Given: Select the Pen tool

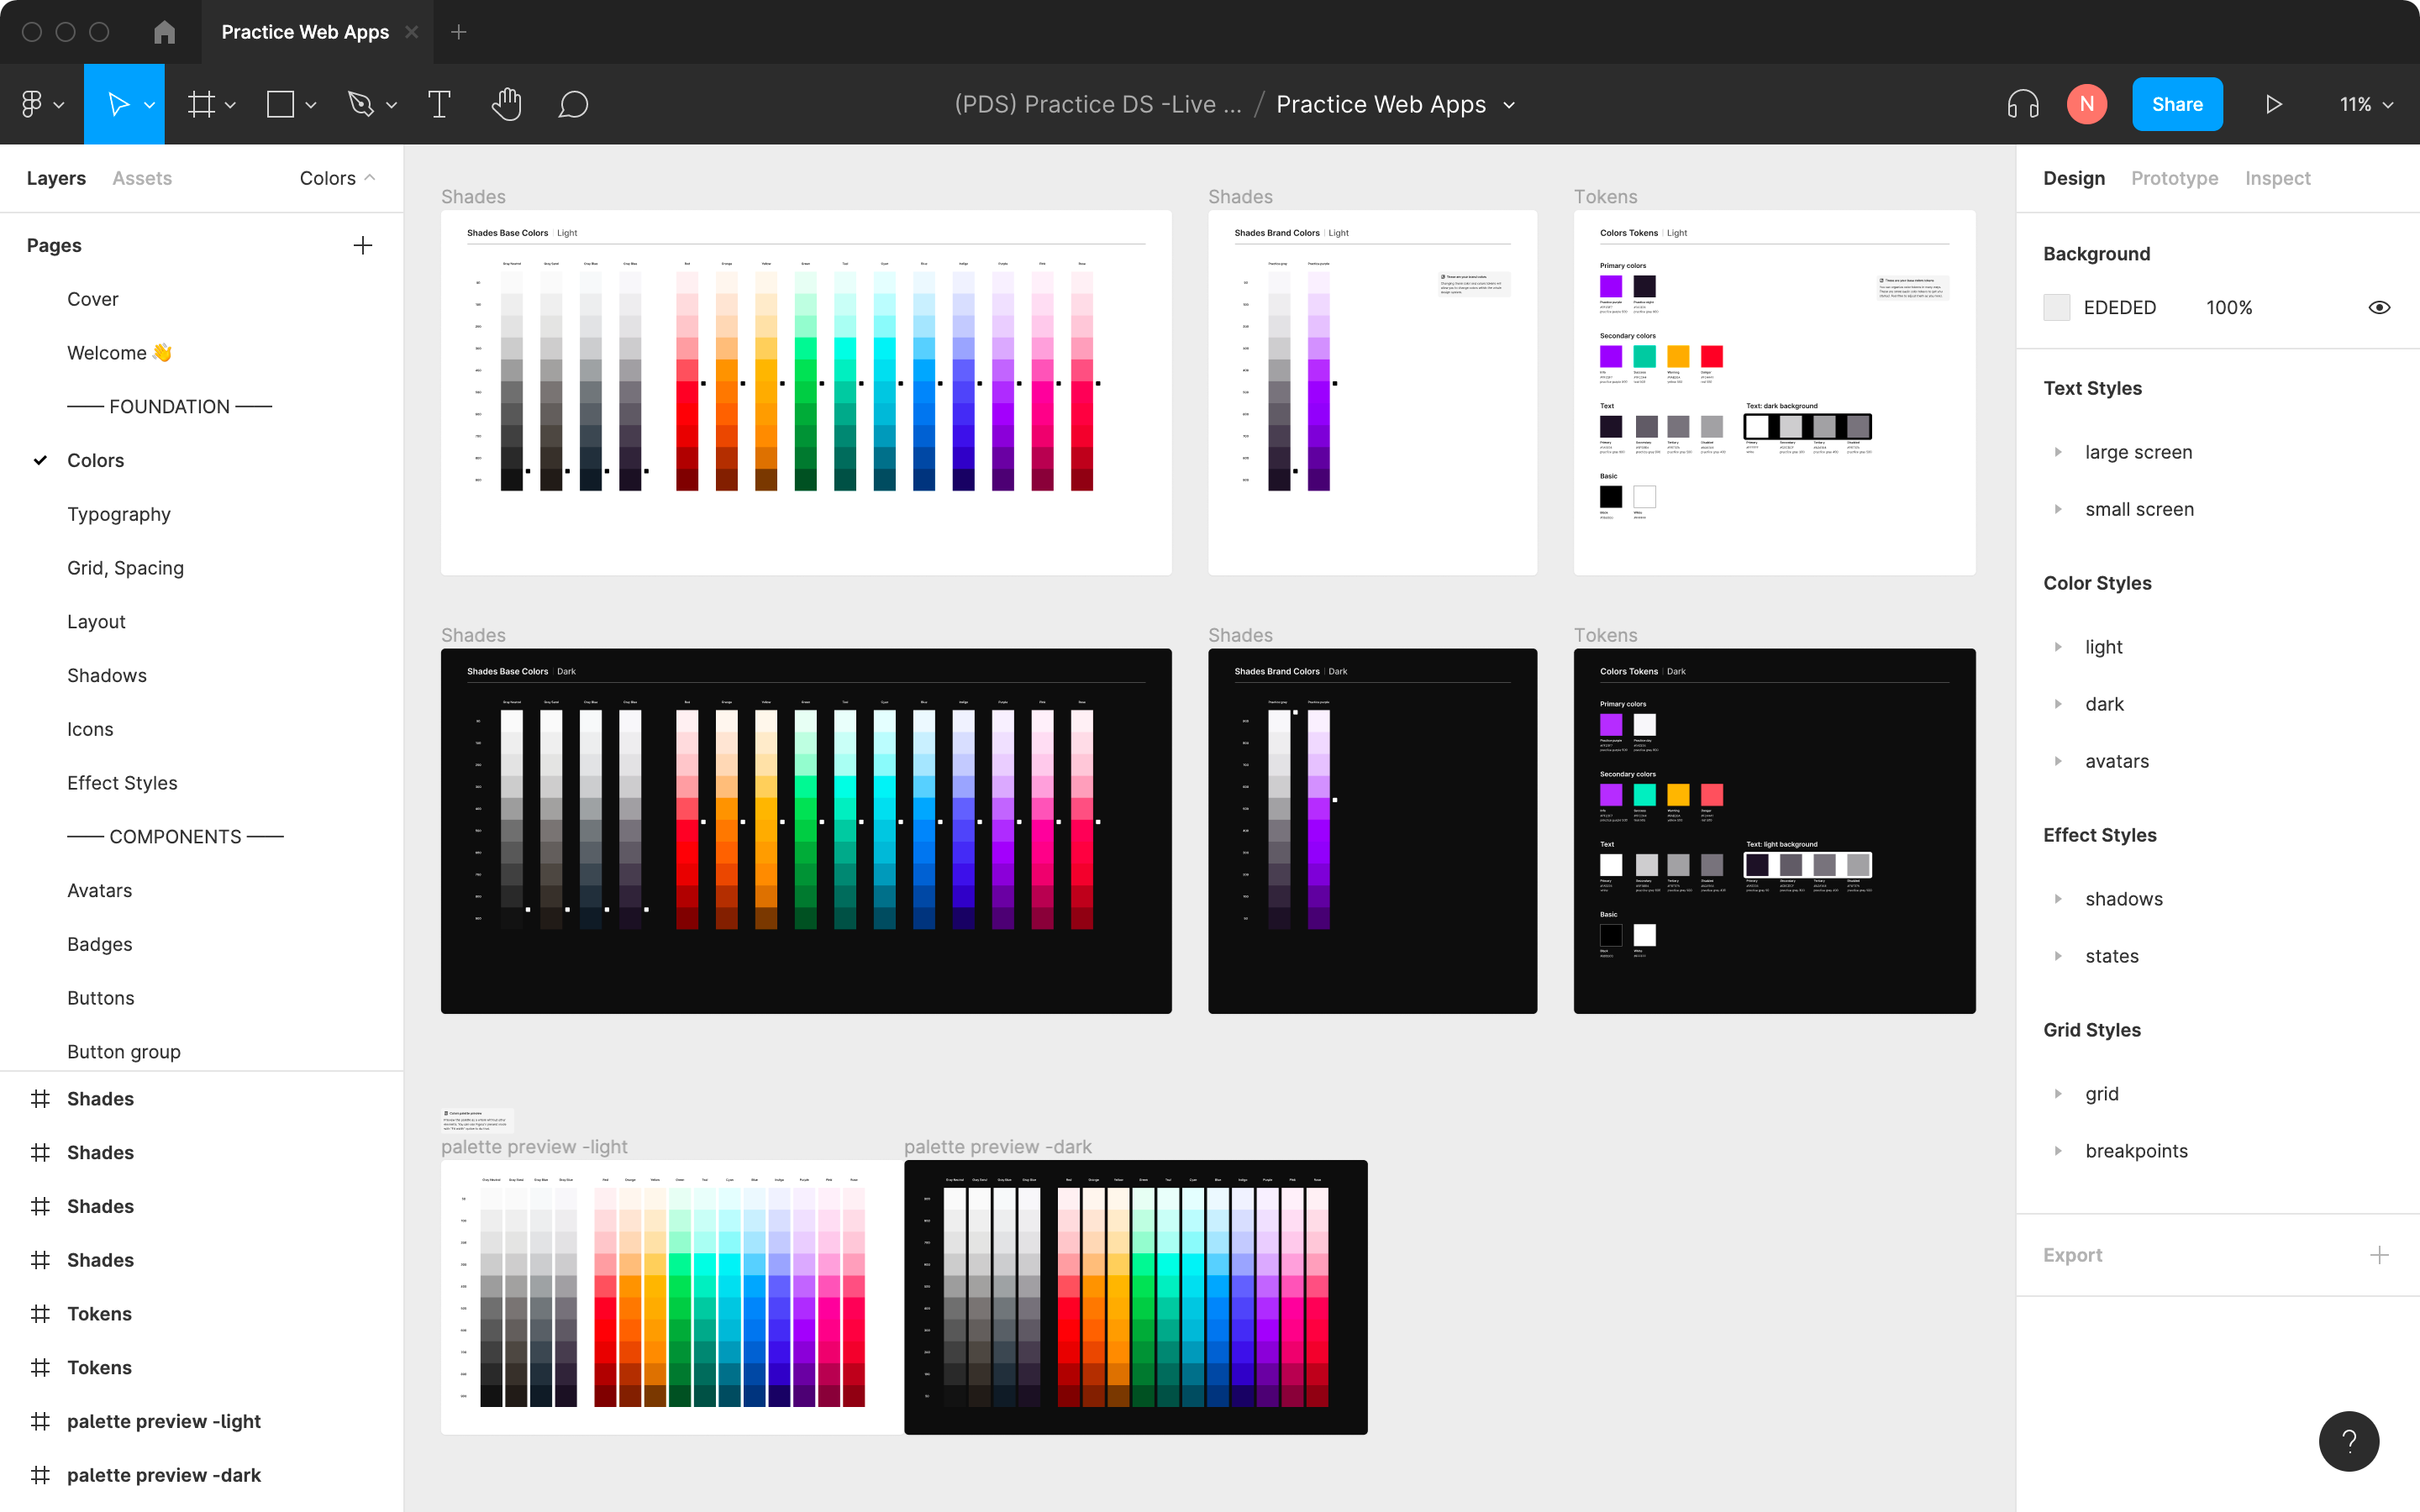Looking at the screenshot, I should [x=362, y=104].
